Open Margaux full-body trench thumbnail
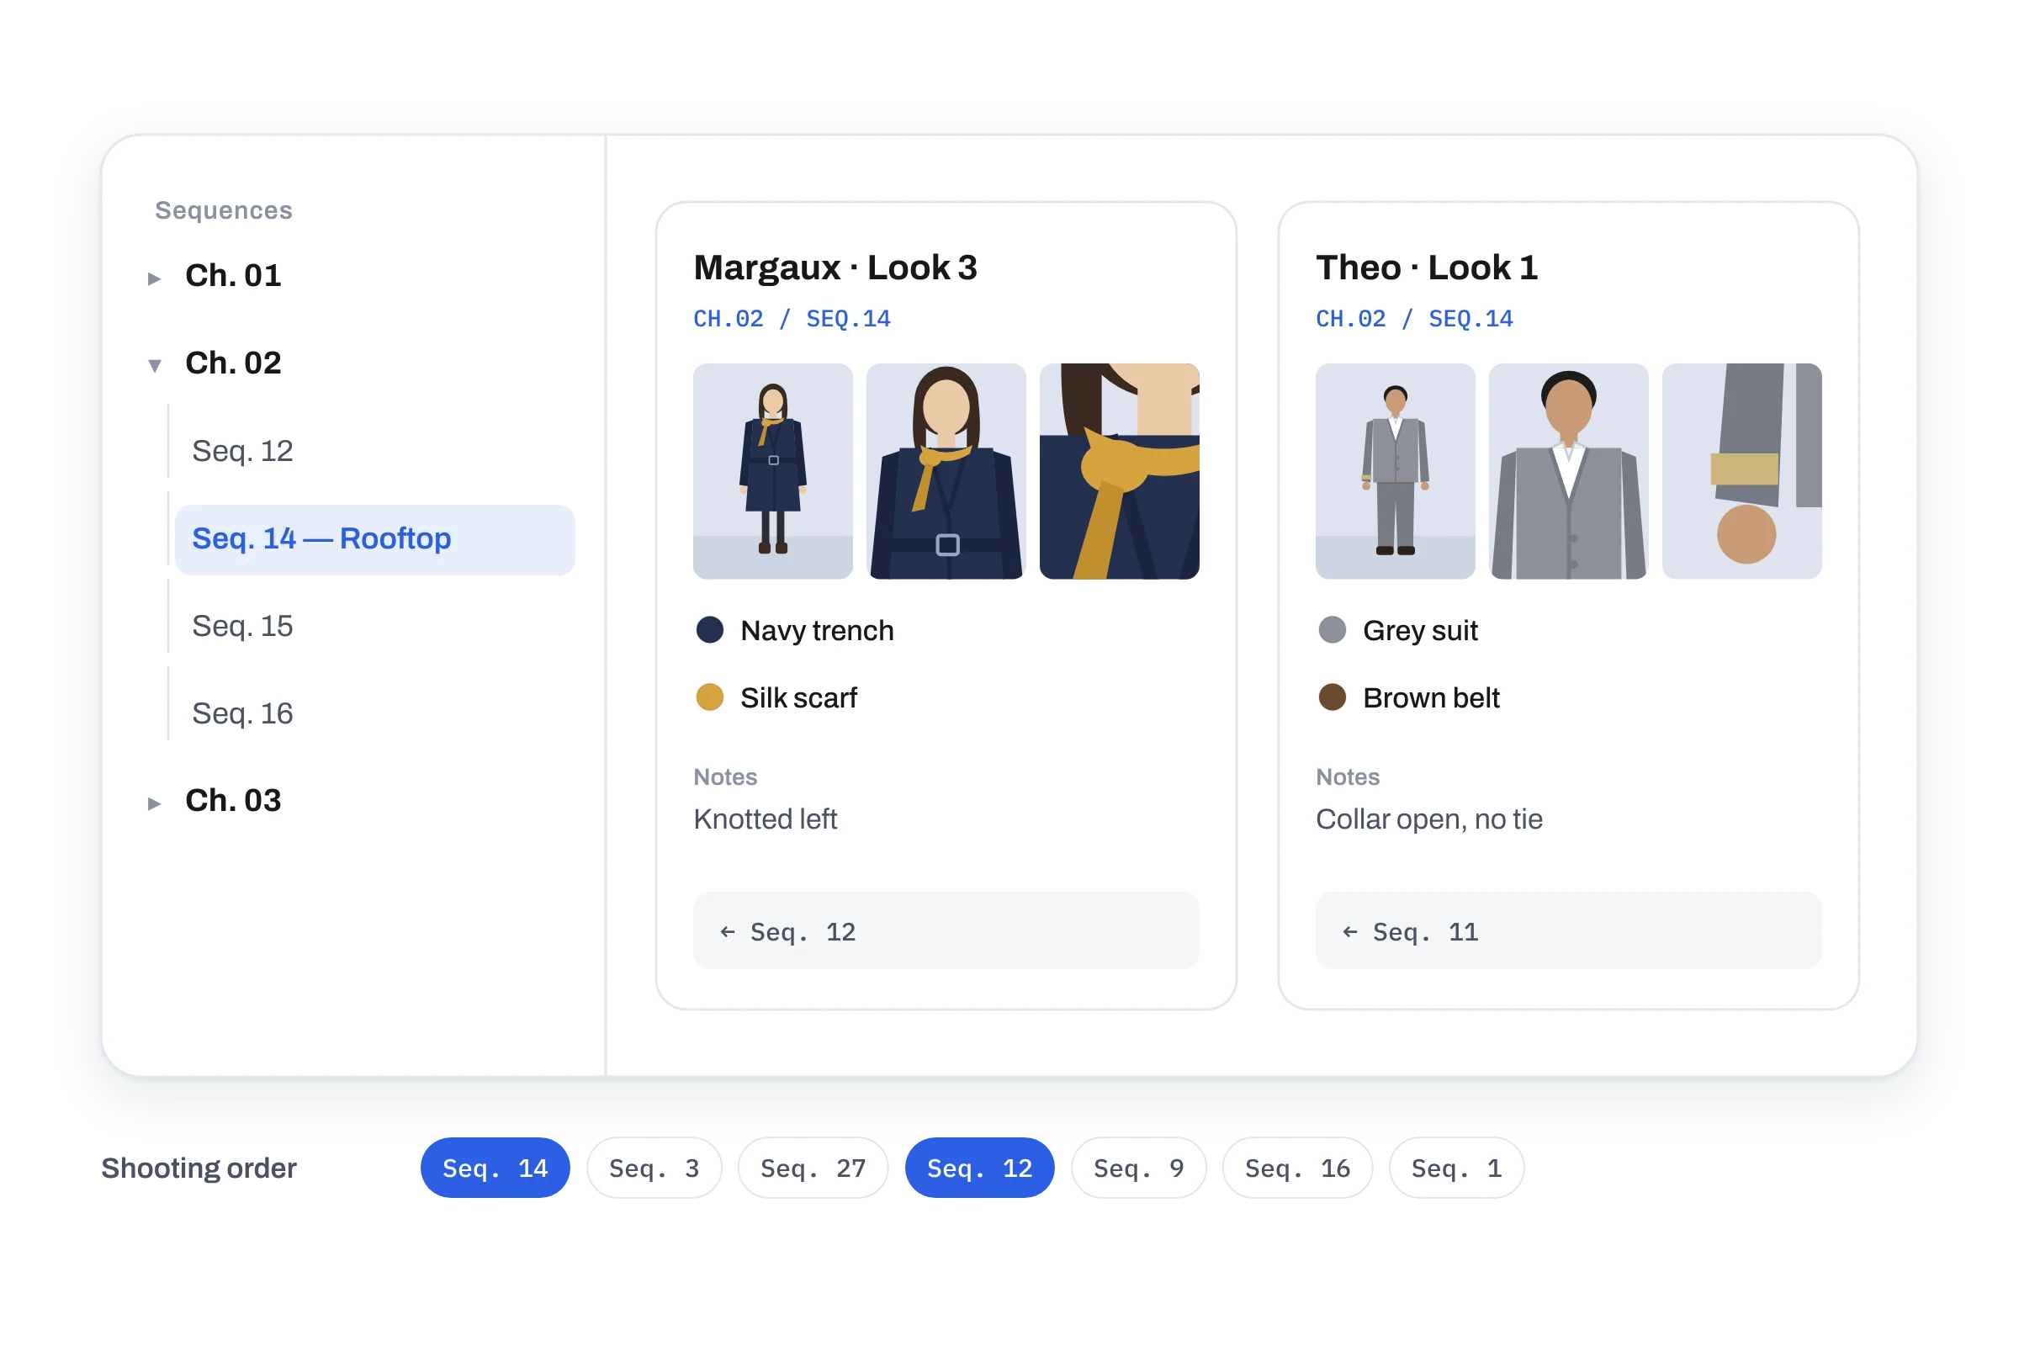2019x1346 pixels. [772, 470]
